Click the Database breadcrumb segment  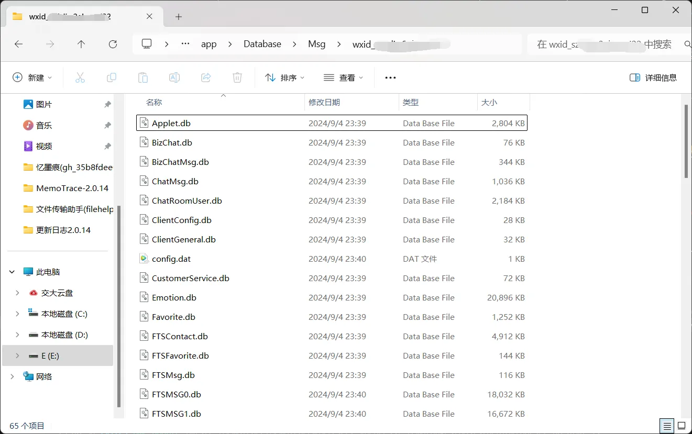(x=262, y=44)
